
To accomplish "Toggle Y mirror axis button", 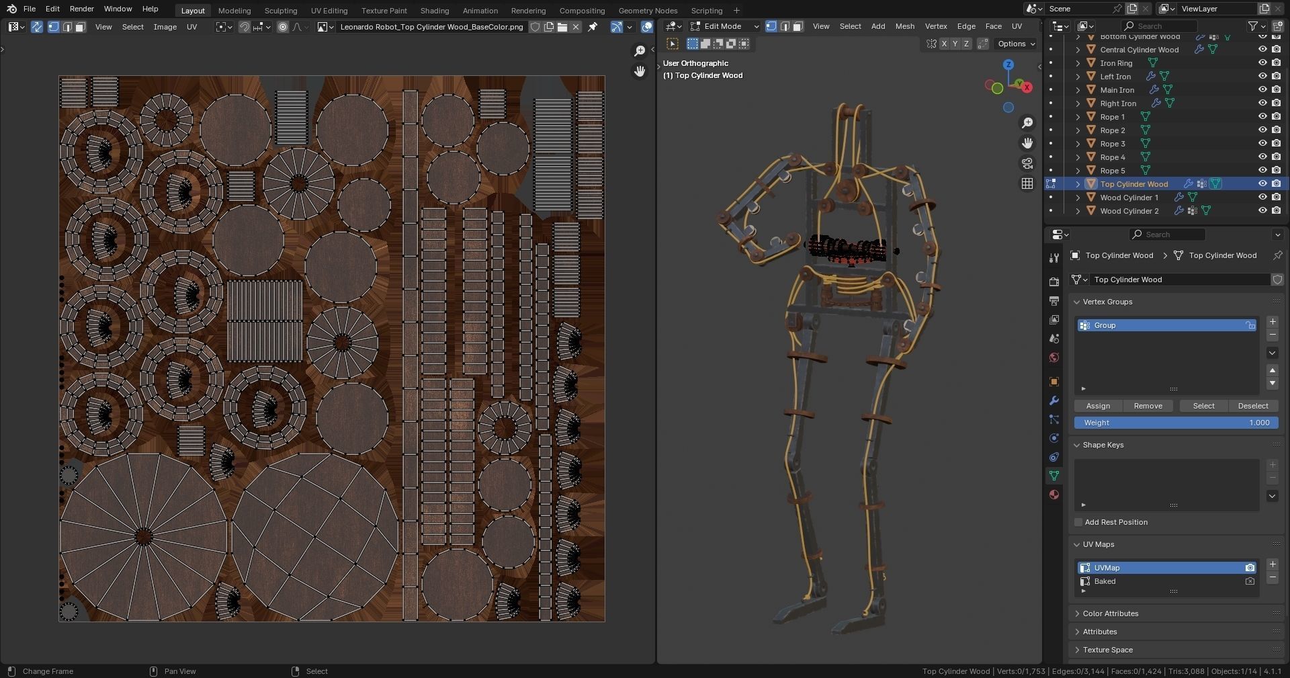I will [955, 44].
